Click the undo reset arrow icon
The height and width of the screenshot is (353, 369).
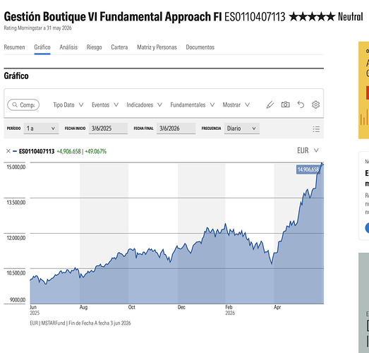[301, 104]
